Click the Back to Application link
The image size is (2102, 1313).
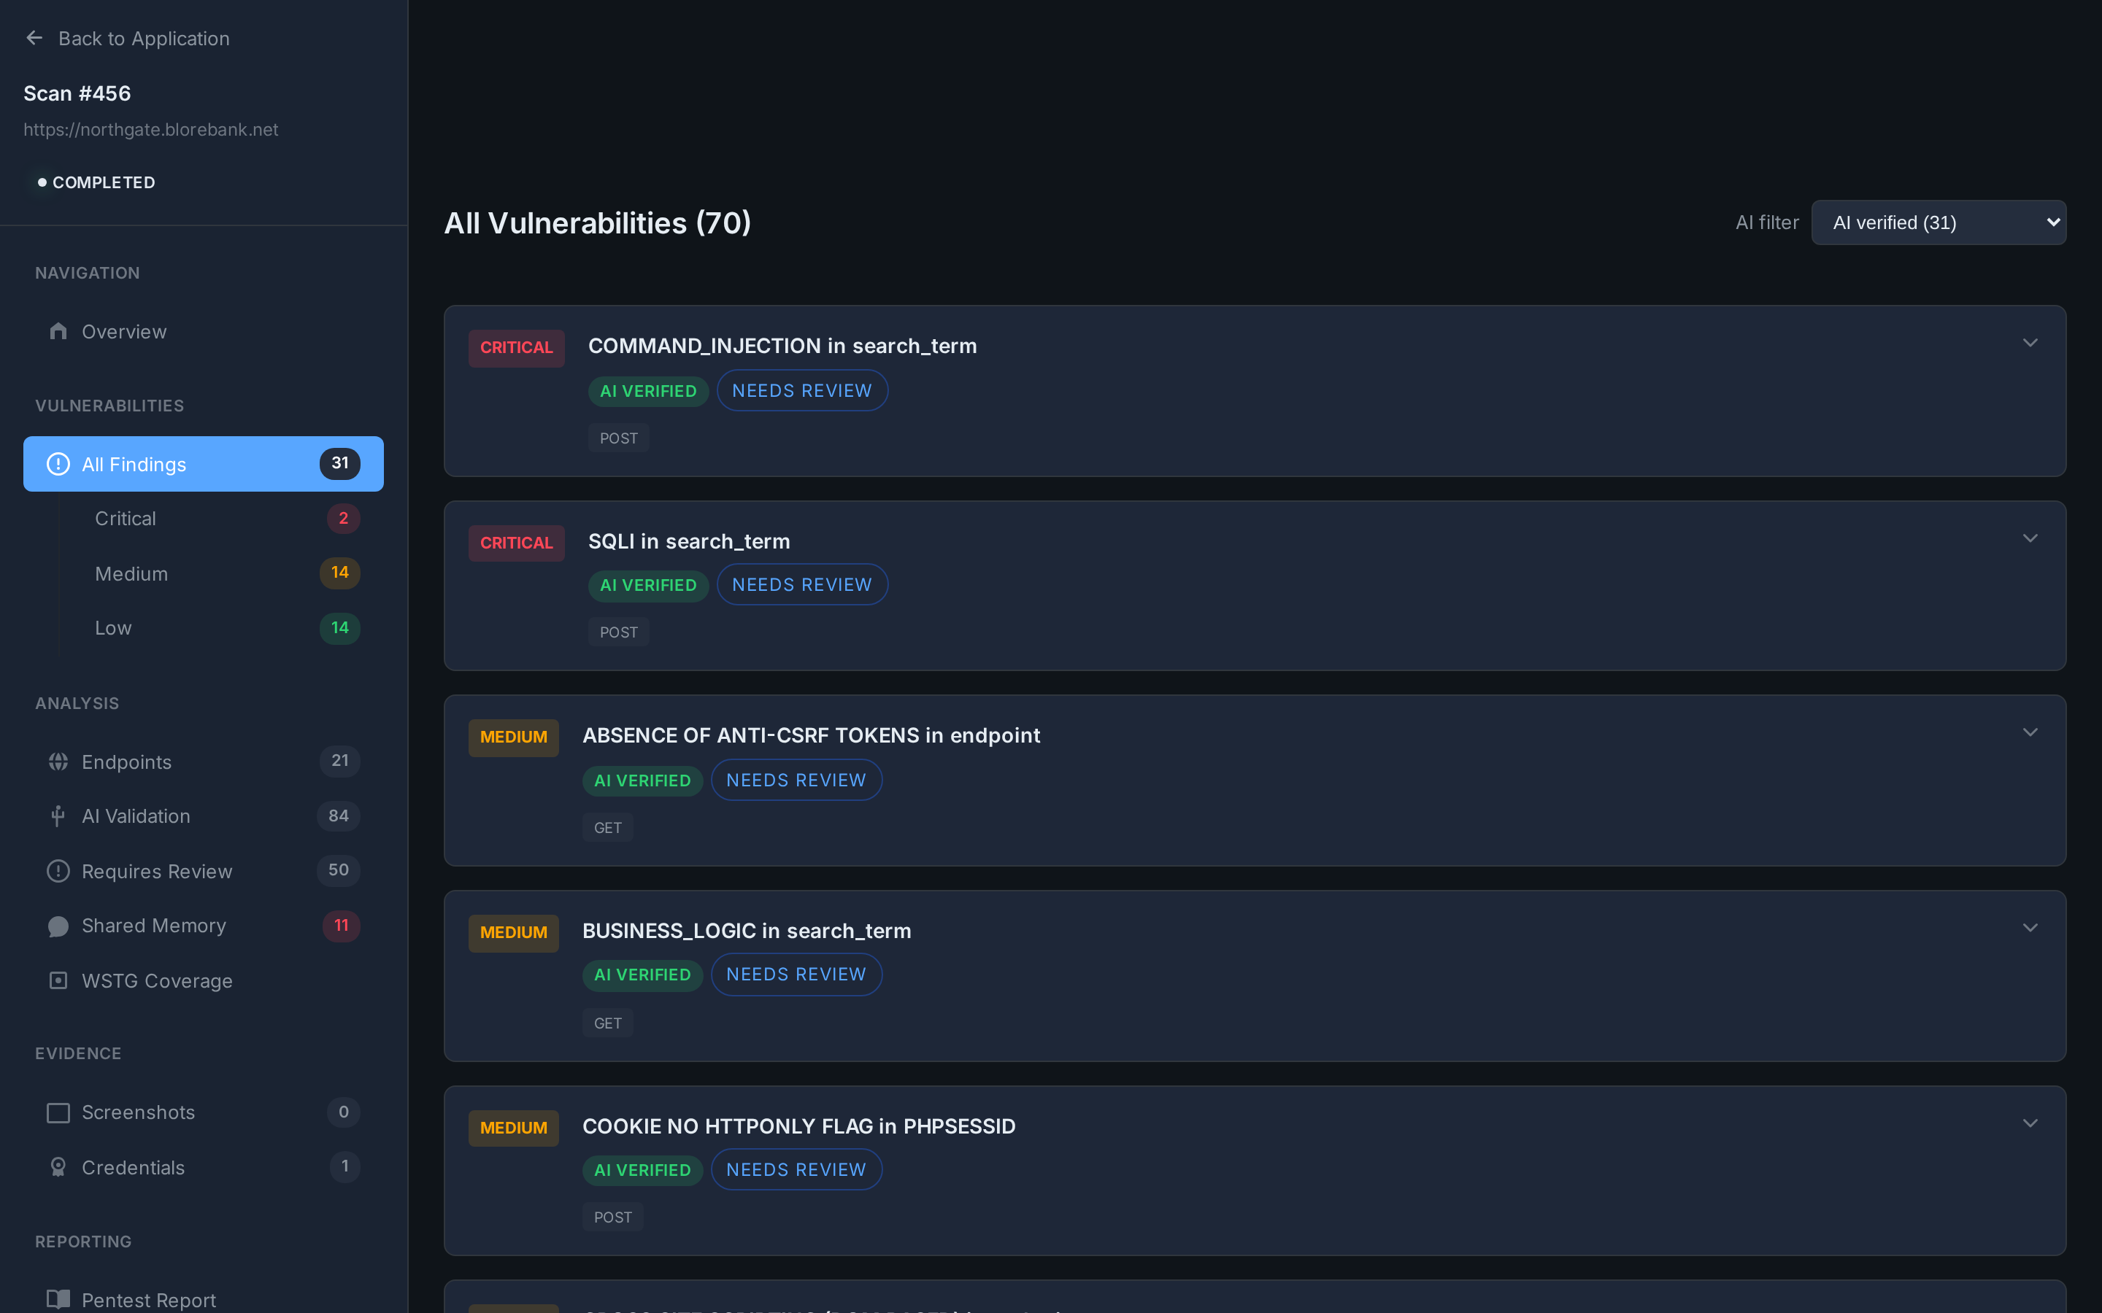145,38
